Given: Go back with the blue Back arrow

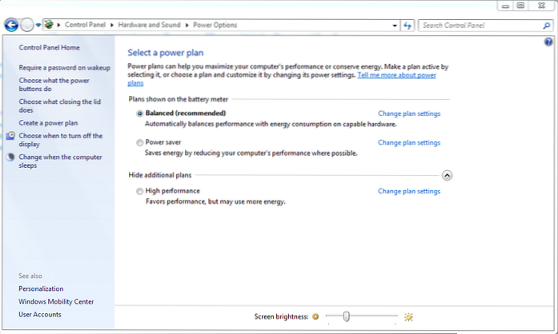Looking at the screenshot, I should pos(11,25).
